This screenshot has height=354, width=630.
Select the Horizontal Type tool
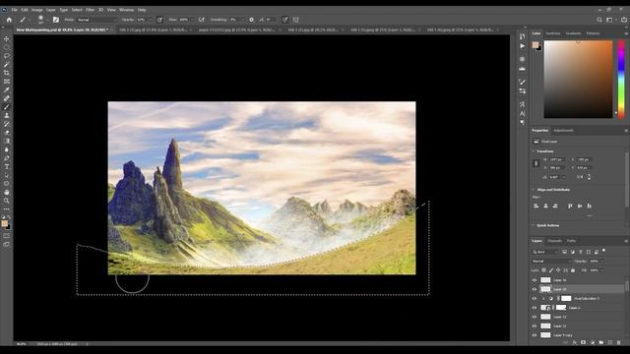pos(7,166)
